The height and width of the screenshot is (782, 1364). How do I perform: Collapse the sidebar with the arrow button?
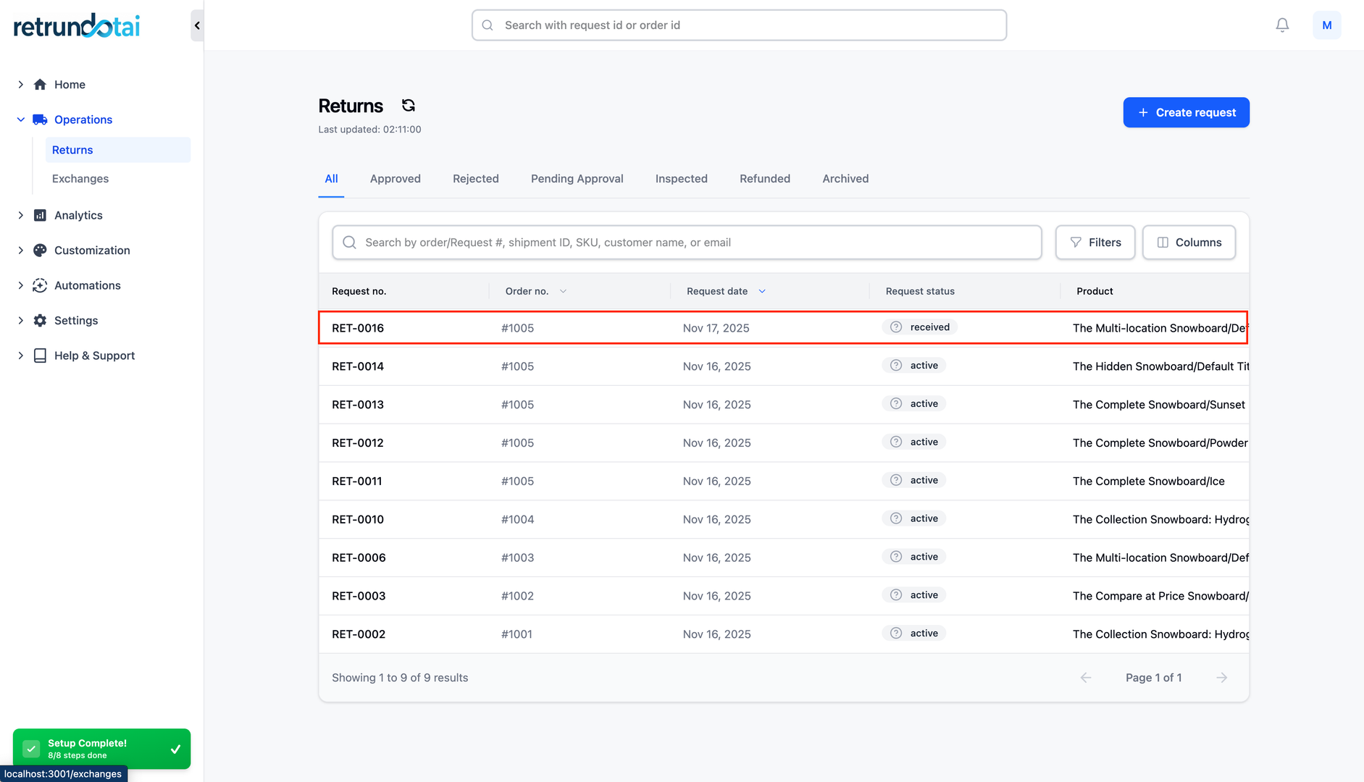tap(197, 25)
